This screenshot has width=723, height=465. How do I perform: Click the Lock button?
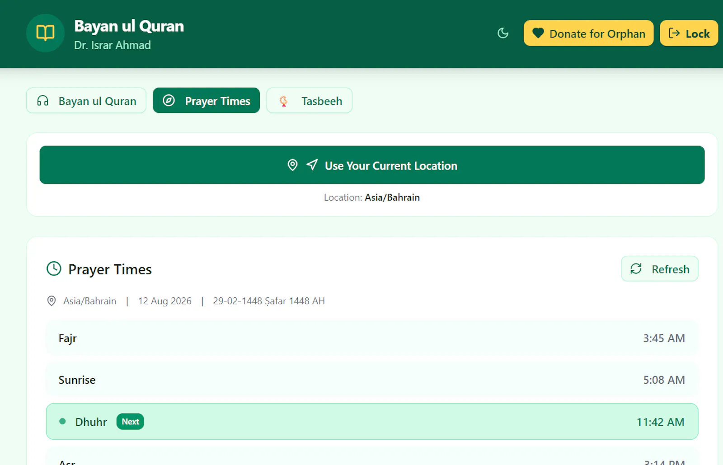(689, 33)
